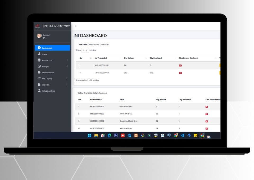The height and width of the screenshot is (180, 254).
Task: Open Photoshop from the taskbar
Action: (x=116, y=135)
